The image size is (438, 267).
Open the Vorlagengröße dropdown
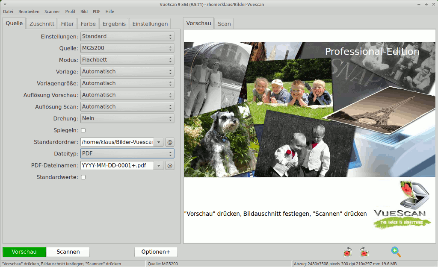point(127,83)
